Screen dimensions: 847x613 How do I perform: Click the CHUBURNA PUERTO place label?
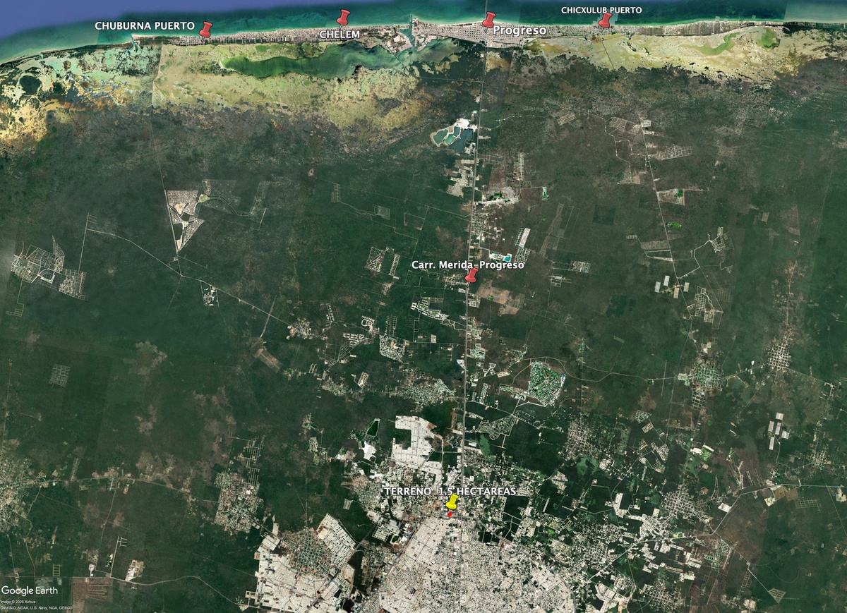[x=145, y=26]
